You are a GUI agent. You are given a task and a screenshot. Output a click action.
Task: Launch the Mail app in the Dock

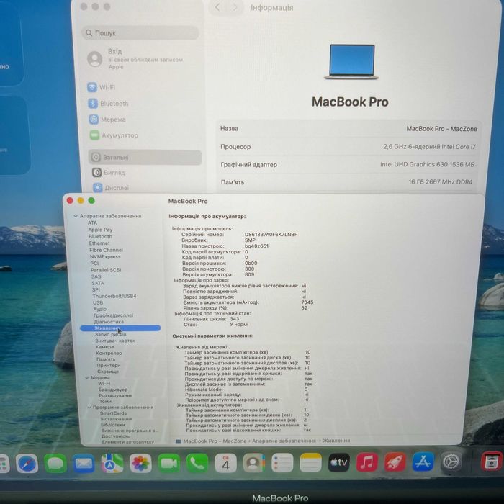[x=84, y=463]
